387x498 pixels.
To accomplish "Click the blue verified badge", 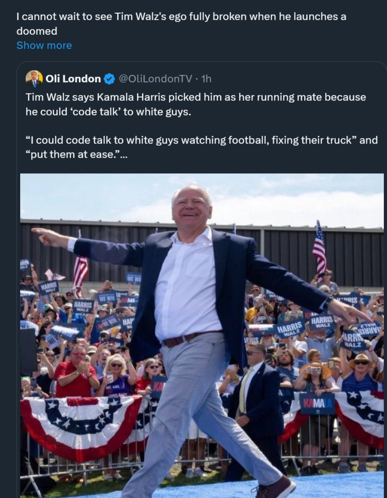I will (109, 79).
